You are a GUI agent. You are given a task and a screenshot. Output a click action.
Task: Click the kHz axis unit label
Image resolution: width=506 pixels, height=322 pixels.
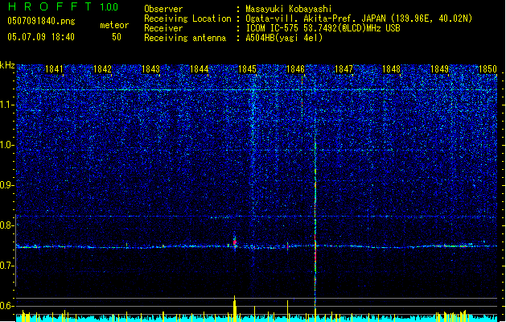[7, 65]
